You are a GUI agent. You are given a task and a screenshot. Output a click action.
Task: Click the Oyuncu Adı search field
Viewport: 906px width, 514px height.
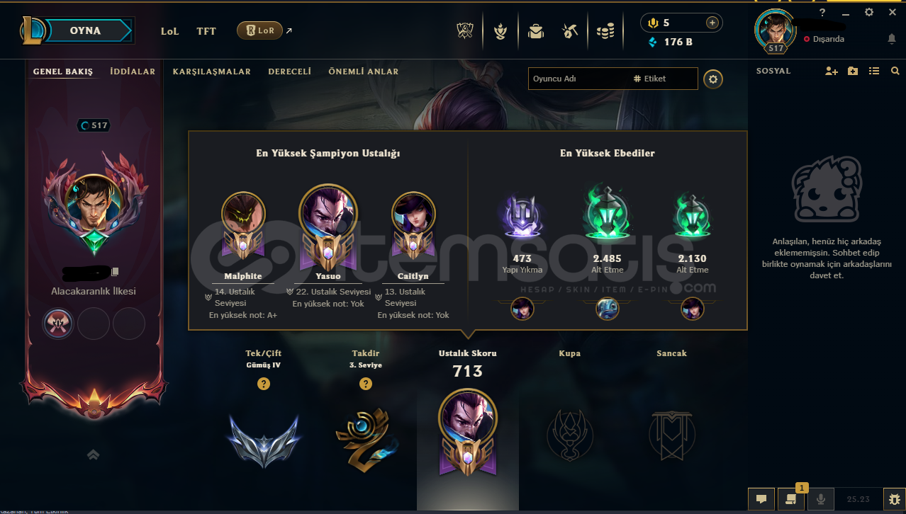pyautogui.click(x=579, y=79)
